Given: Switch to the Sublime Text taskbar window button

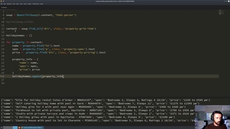Looking at the screenshot, I should [32, 128].
